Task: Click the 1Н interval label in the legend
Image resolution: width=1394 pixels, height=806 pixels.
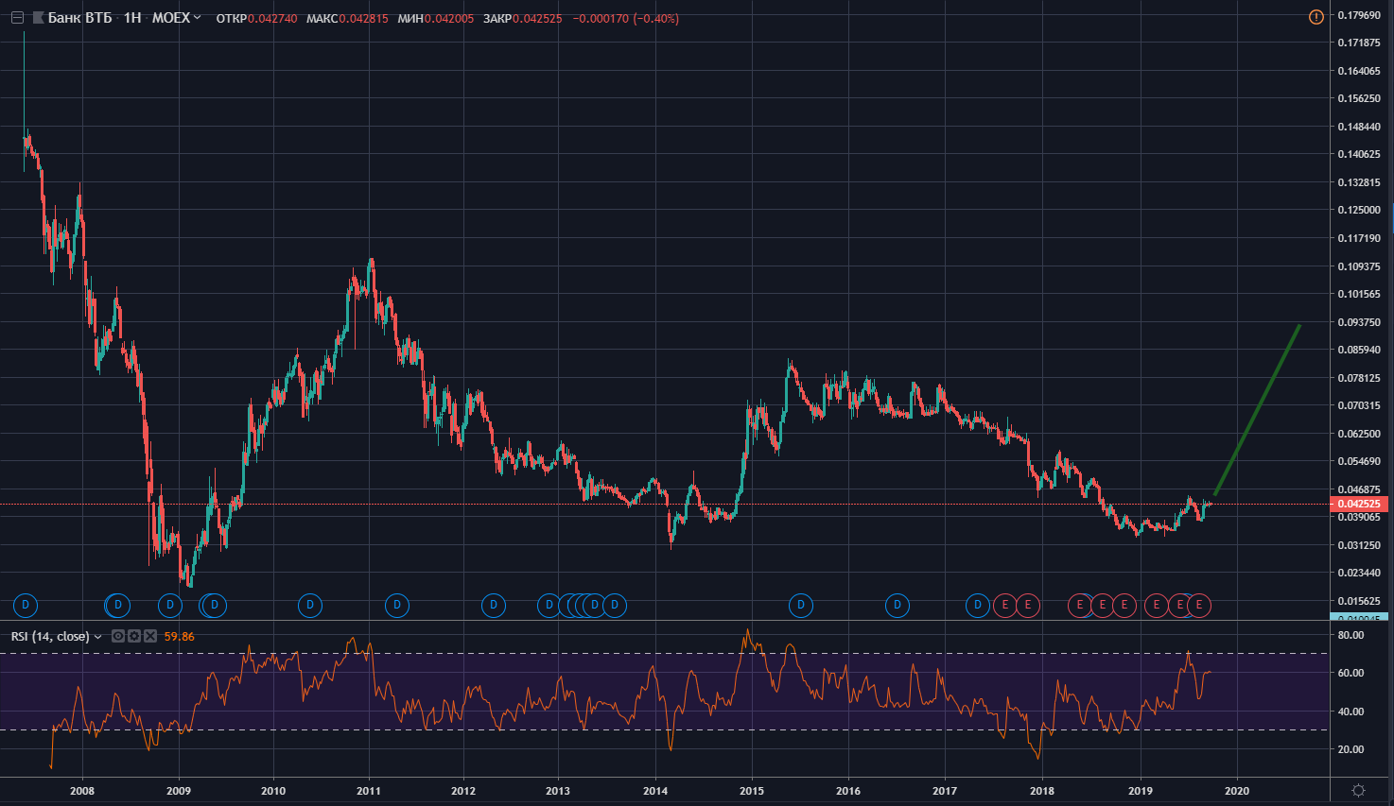Action: coord(132,18)
